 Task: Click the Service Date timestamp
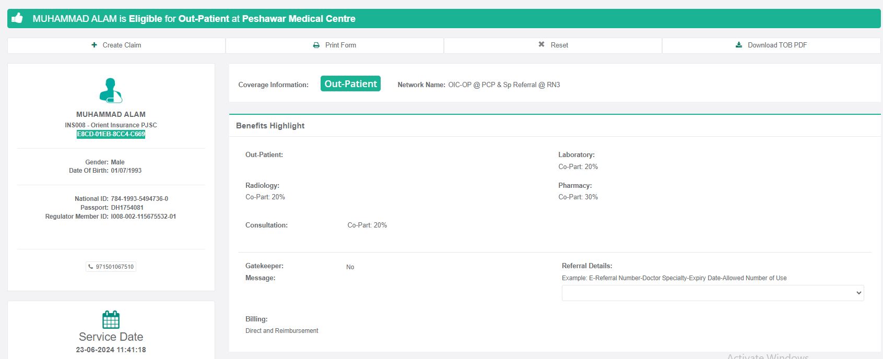point(111,350)
